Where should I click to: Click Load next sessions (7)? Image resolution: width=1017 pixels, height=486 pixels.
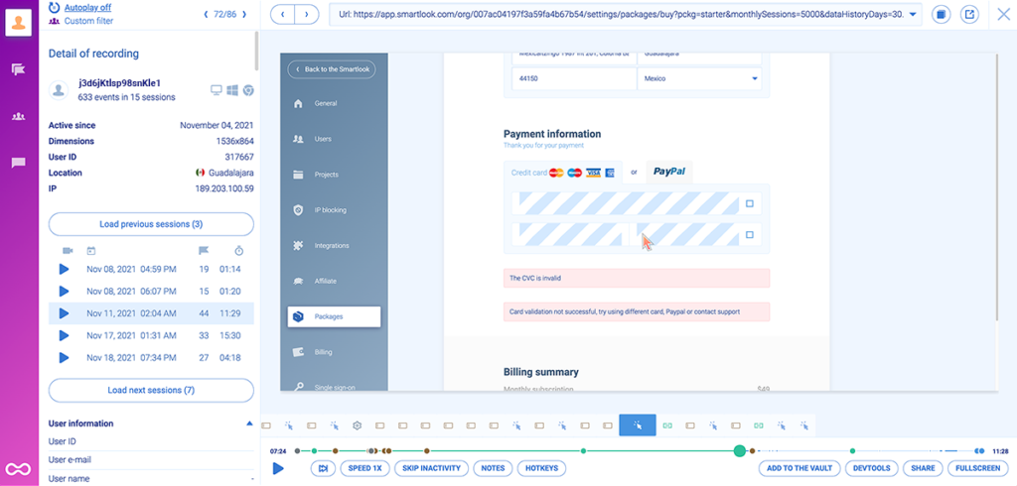(151, 390)
